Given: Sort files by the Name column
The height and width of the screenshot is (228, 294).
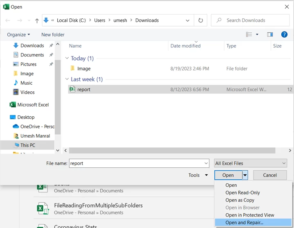Looking at the screenshot, I should (75, 46).
